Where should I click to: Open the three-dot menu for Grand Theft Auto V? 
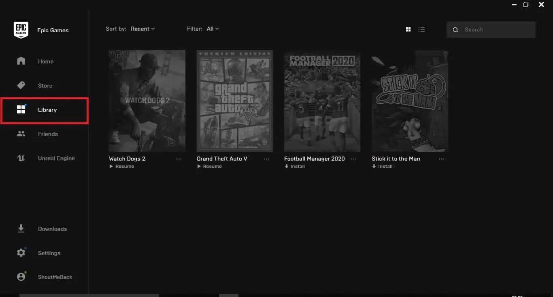point(266,159)
